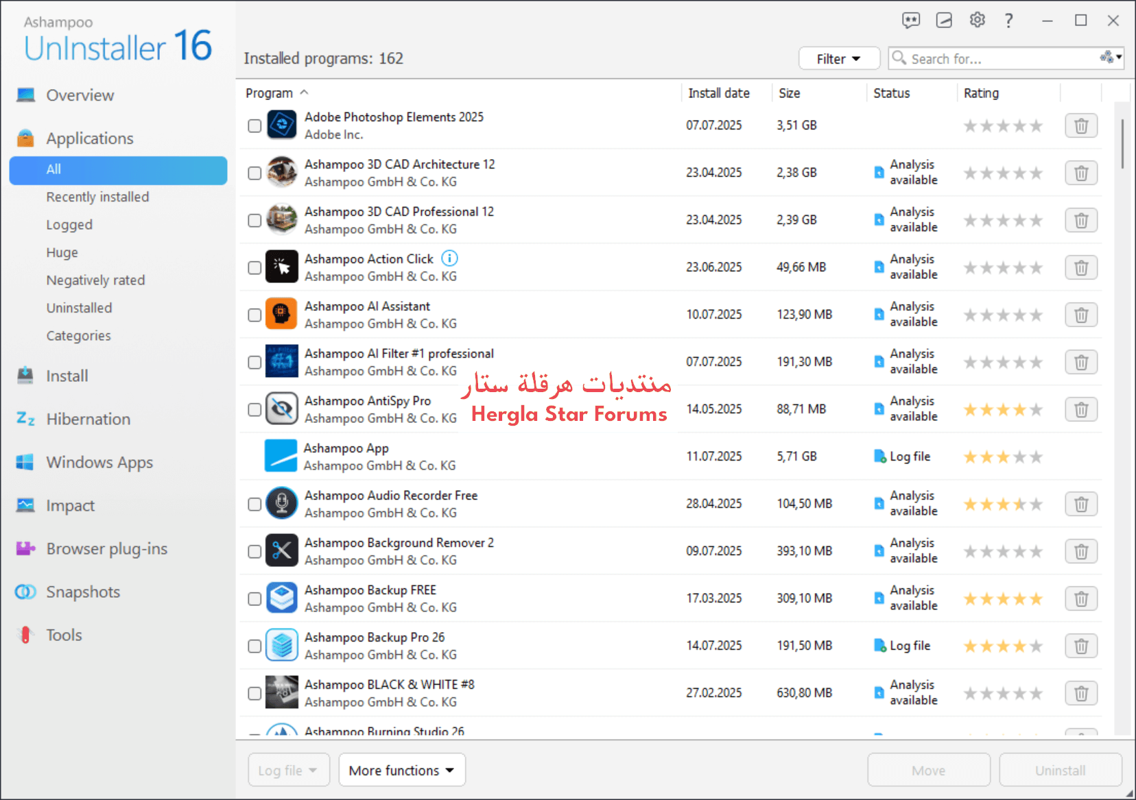Check the box for Adobe Photoshop Elements 2025
1136x800 pixels.
(255, 125)
